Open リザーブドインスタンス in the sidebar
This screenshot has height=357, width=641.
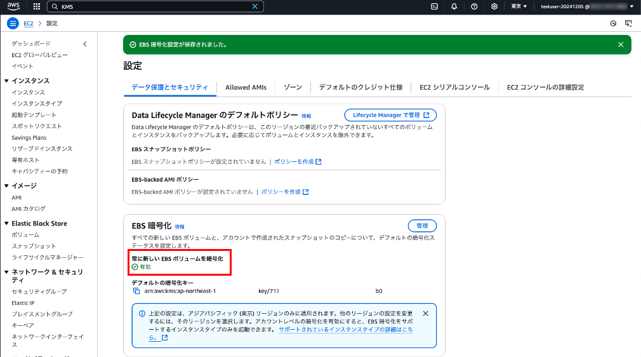coord(42,149)
